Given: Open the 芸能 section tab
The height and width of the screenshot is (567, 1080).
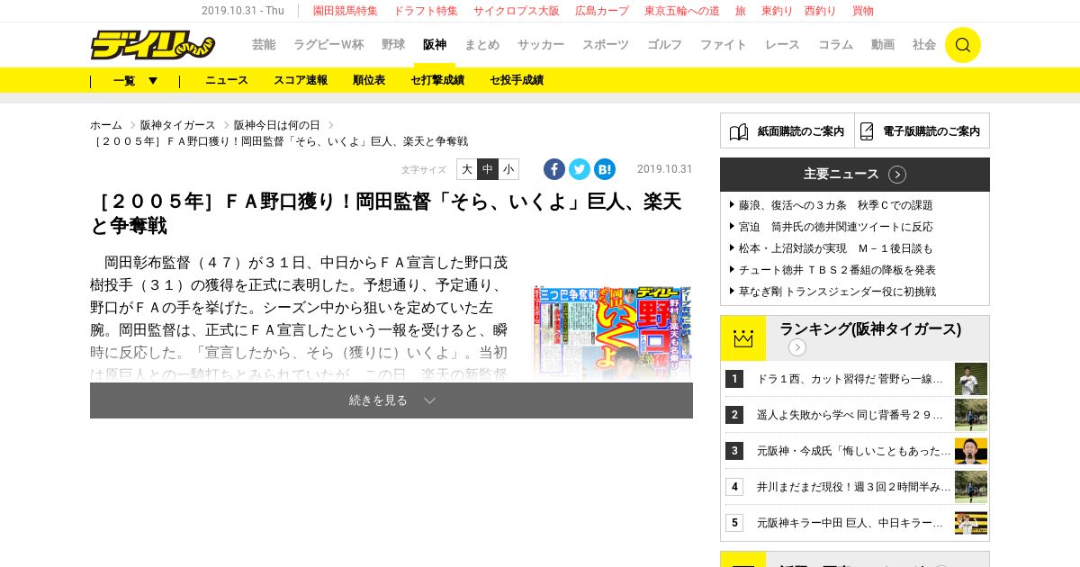Looking at the screenshot, I should 264,44.
